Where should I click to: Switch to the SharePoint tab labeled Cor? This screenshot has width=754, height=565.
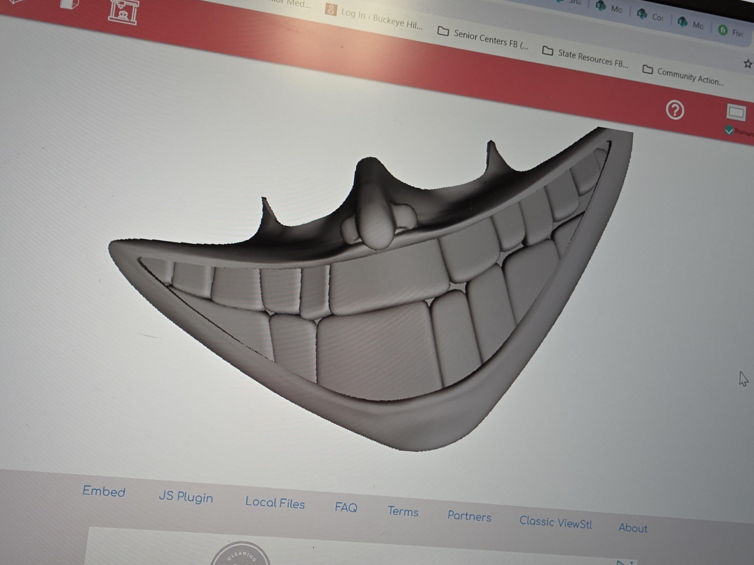[x=651, y=16]
